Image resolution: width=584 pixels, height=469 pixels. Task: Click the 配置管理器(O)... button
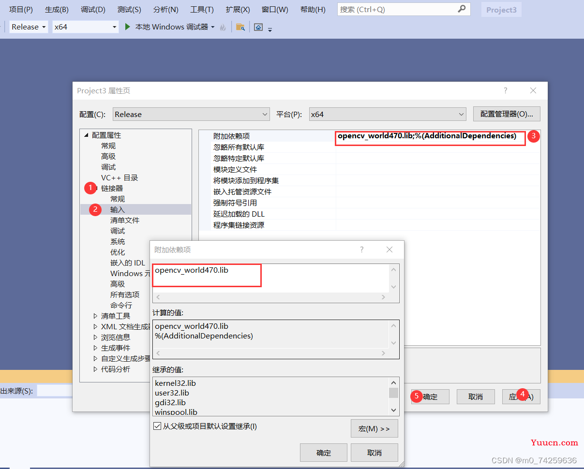pos(507,114)
